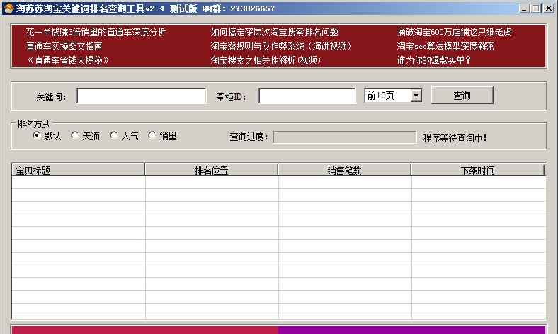Image resolution: width=558 pixels, height=334 pixels.
Task: Click the 宝贝标题 column header
Action: (x=79, y=170)
